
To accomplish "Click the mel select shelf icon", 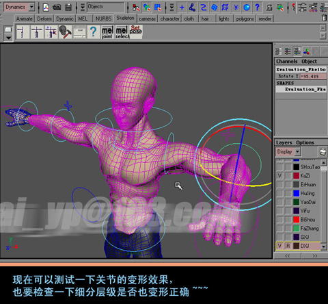I will [122, 32].
